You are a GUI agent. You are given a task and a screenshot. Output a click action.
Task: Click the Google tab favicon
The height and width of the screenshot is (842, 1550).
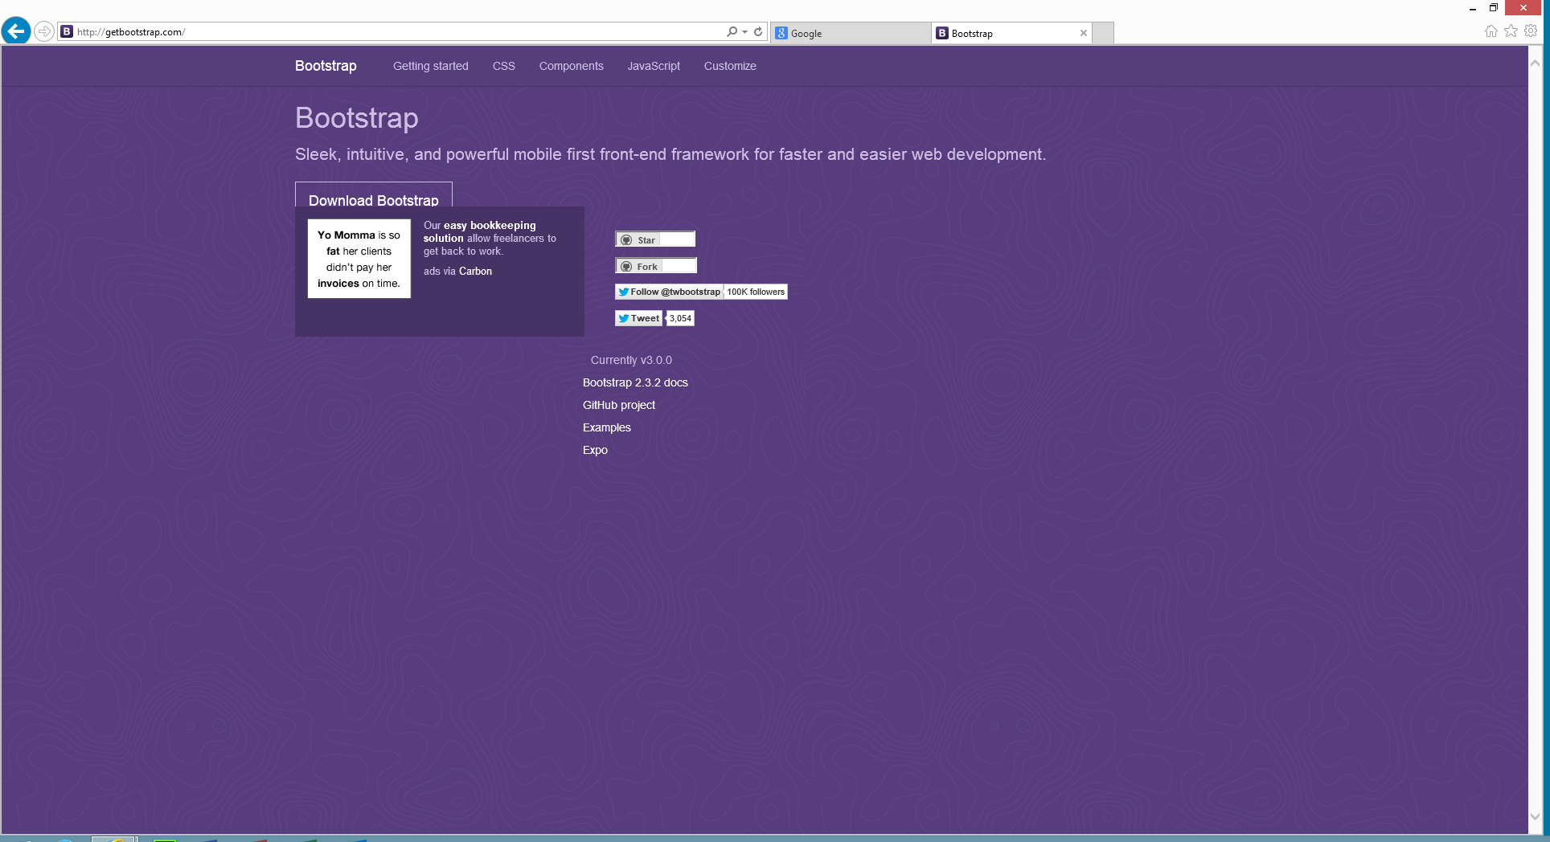[x=781, y=33]
